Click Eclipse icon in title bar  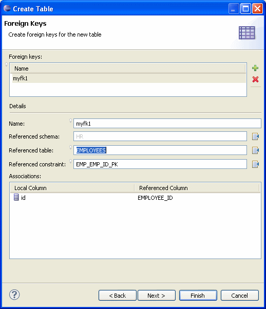7,8
